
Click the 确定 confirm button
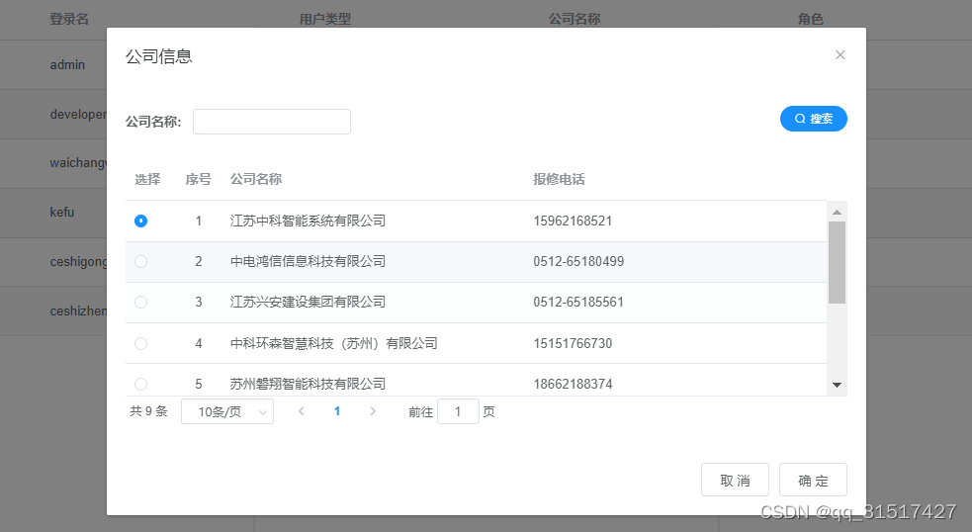(814, 480)
